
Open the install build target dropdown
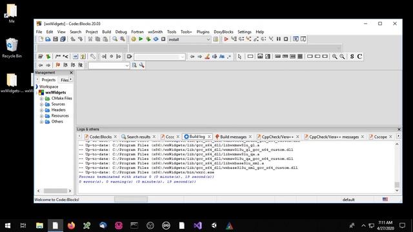pyautogui.click(x=189, y=39)
